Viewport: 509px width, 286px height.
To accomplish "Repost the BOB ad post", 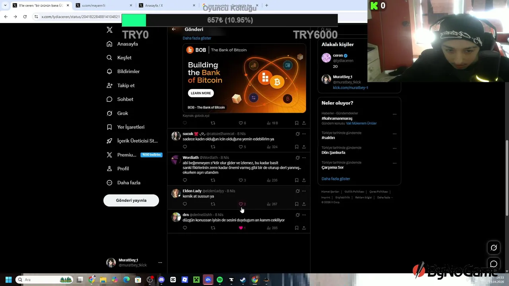I will (x=213, y=123).
